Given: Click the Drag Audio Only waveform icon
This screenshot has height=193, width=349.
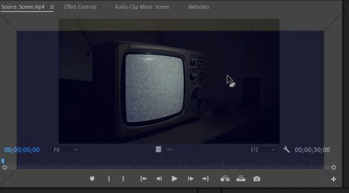Looking at the screenshot, I should tap(170, 150).
